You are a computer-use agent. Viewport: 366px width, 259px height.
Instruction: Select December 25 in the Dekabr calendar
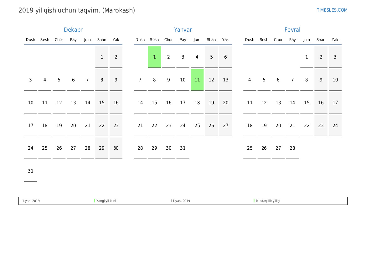point(45,148)
